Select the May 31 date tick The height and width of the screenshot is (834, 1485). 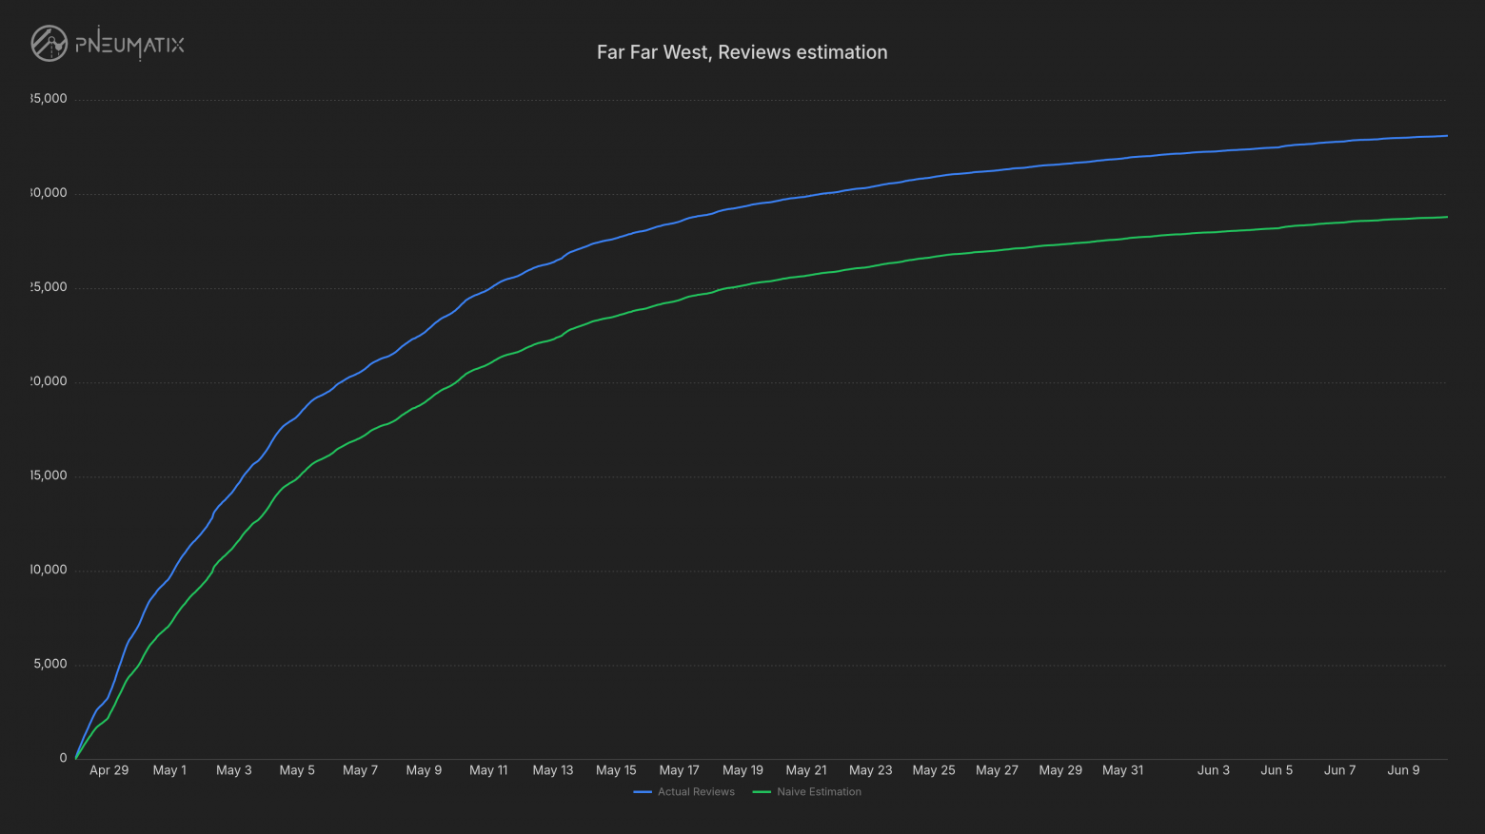click(x=1123, y=770)
